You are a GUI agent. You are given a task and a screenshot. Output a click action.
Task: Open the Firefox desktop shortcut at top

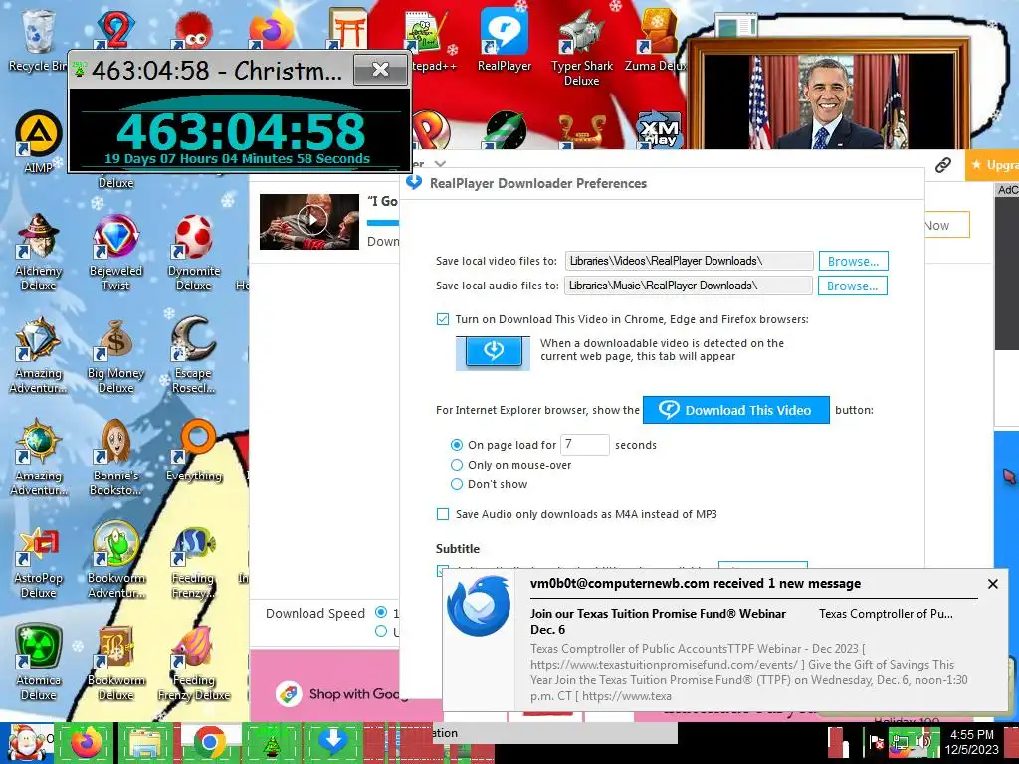pos(272,29)
